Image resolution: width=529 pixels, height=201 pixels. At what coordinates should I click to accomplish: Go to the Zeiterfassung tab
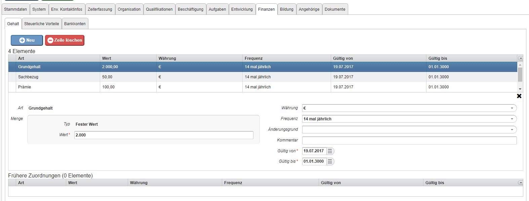tap(100, 9)
